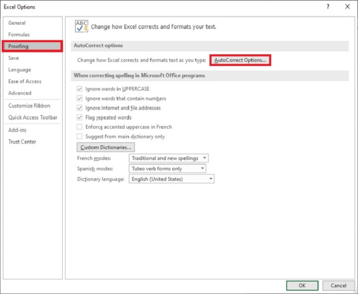Switch to the Formulas section
The height and width of the screenshot is (294, 358).
point(18,35)
